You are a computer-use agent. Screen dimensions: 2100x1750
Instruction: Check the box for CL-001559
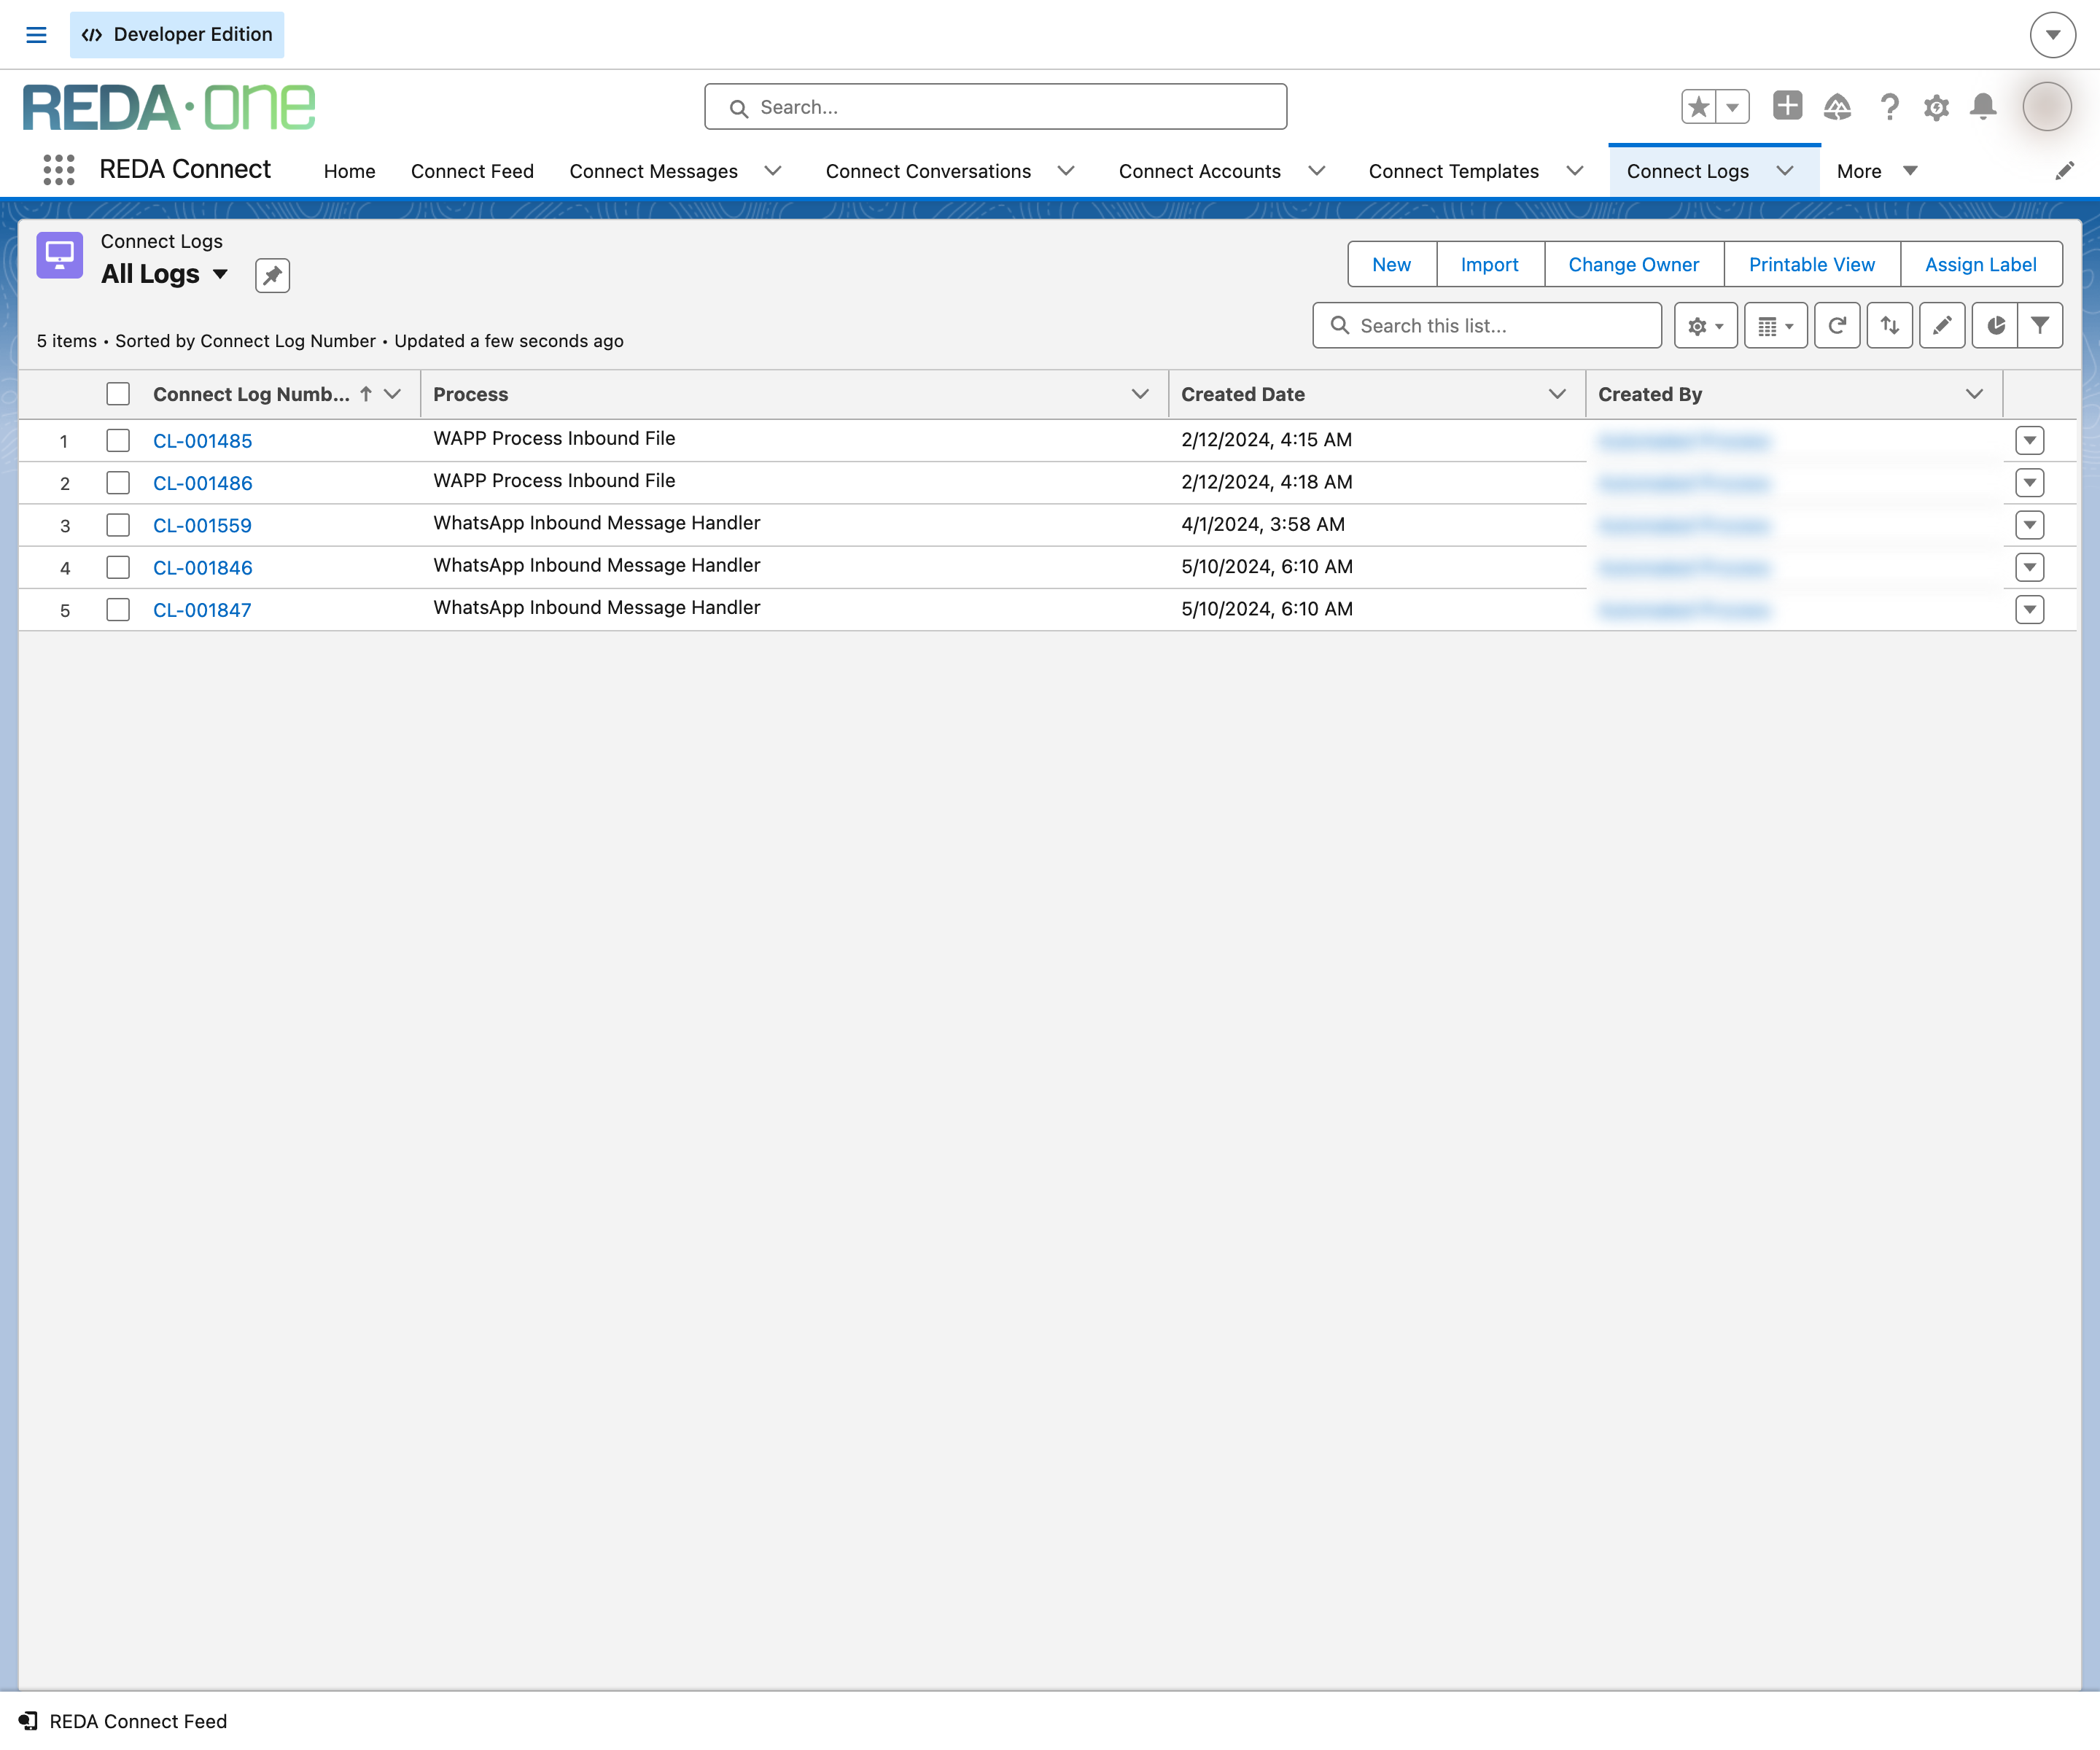[x=118, y=525]
